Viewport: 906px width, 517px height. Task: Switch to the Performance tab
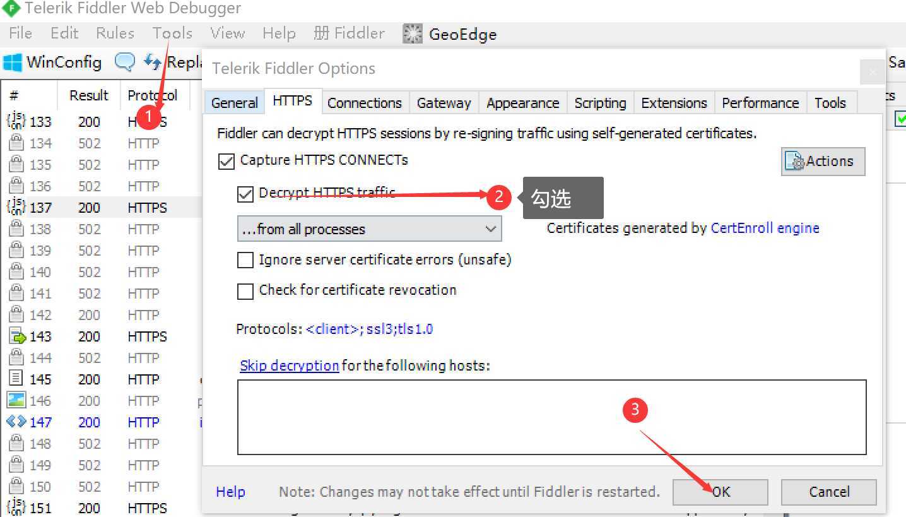(x=760, y=103)
